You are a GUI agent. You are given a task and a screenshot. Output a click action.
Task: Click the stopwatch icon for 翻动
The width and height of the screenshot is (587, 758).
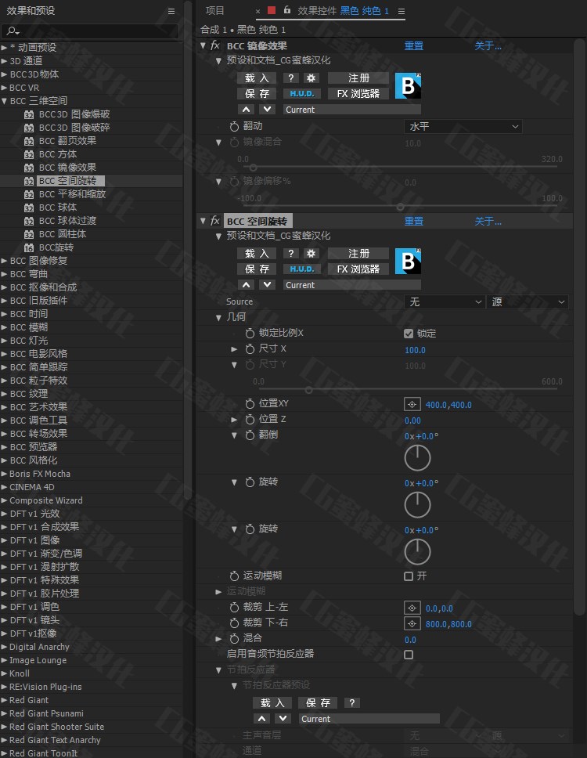tap(234, 126)
